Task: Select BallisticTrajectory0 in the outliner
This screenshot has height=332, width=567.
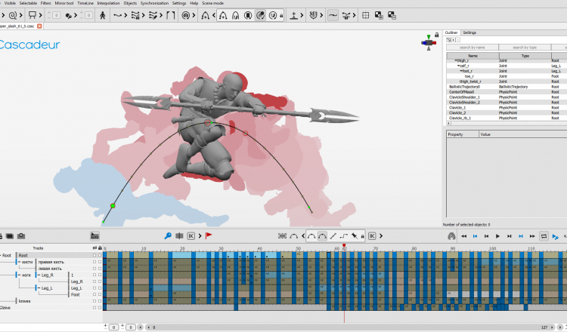Action: tap(464, 87)
